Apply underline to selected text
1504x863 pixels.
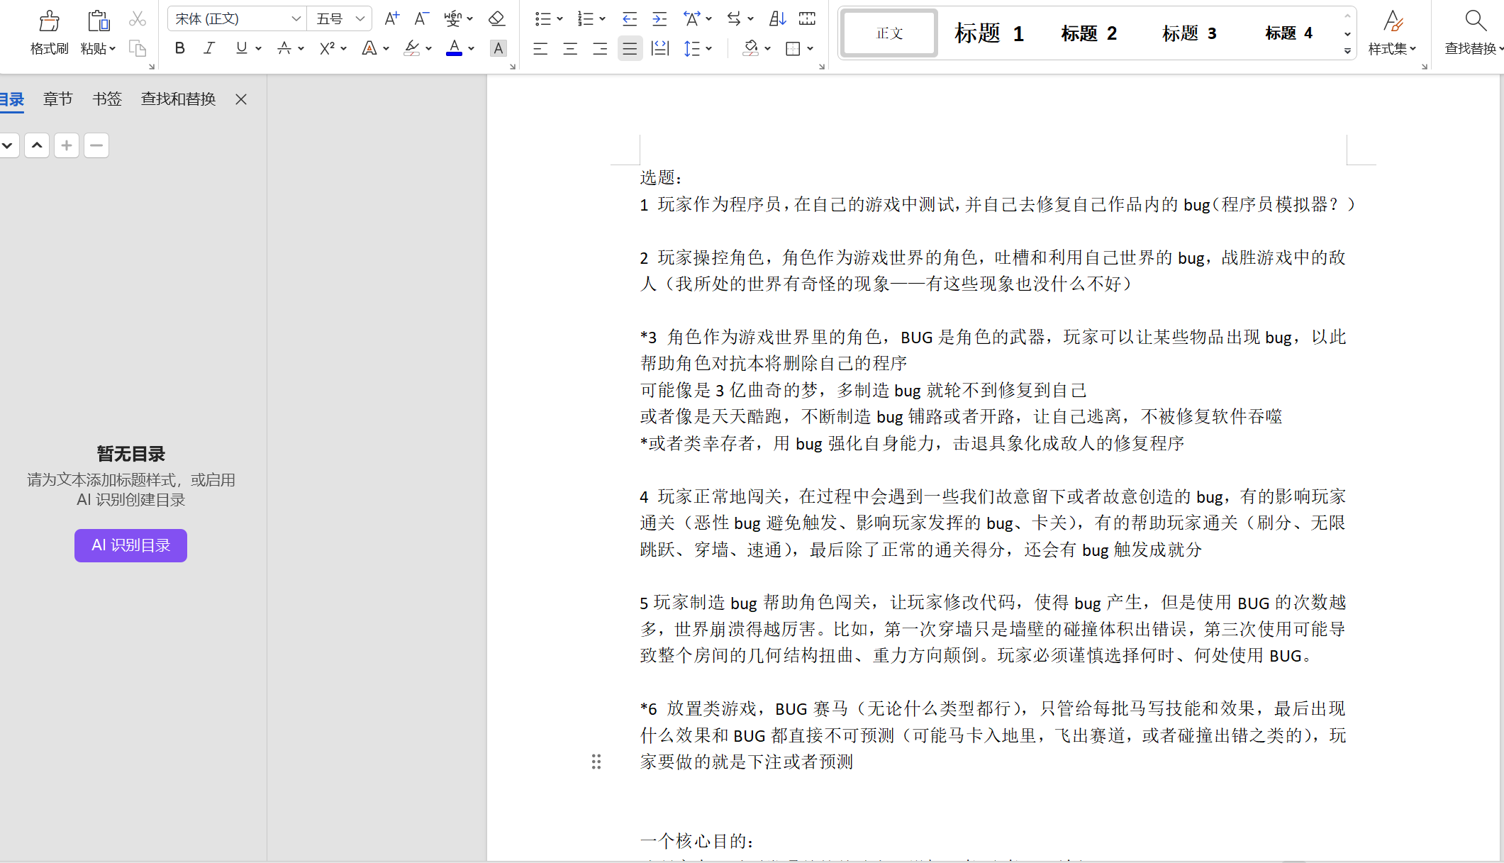click(x=240, y=48)
